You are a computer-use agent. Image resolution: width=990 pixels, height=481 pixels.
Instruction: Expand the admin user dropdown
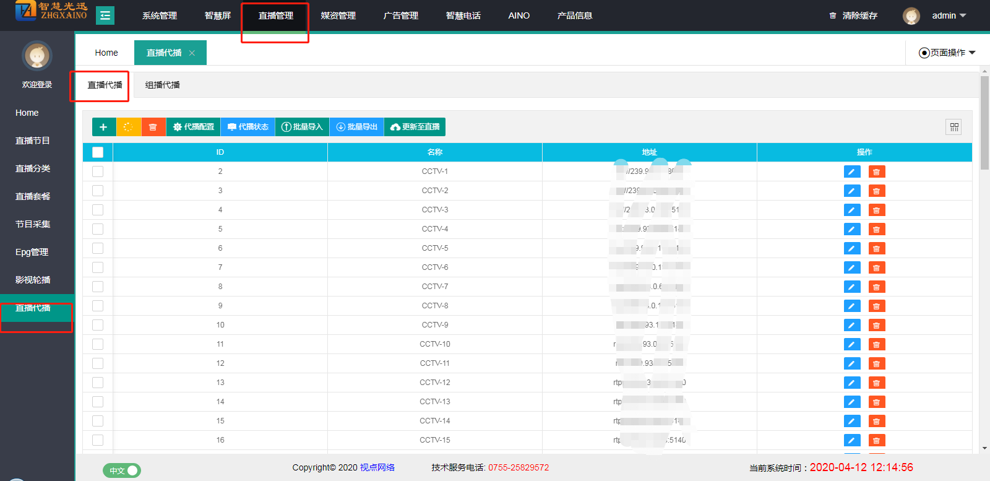(x=949, y=15)
